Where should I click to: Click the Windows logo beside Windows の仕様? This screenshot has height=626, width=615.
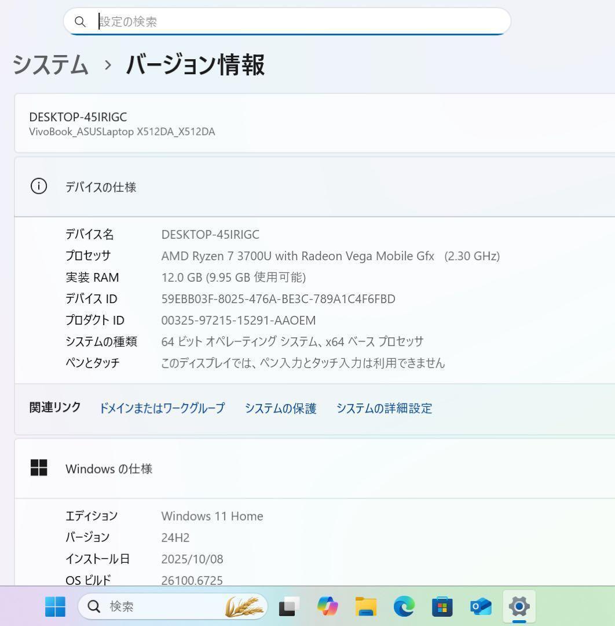pos(38,468)
